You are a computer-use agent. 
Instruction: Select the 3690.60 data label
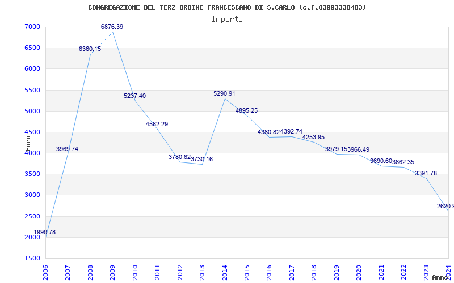(x=381, y=161)
